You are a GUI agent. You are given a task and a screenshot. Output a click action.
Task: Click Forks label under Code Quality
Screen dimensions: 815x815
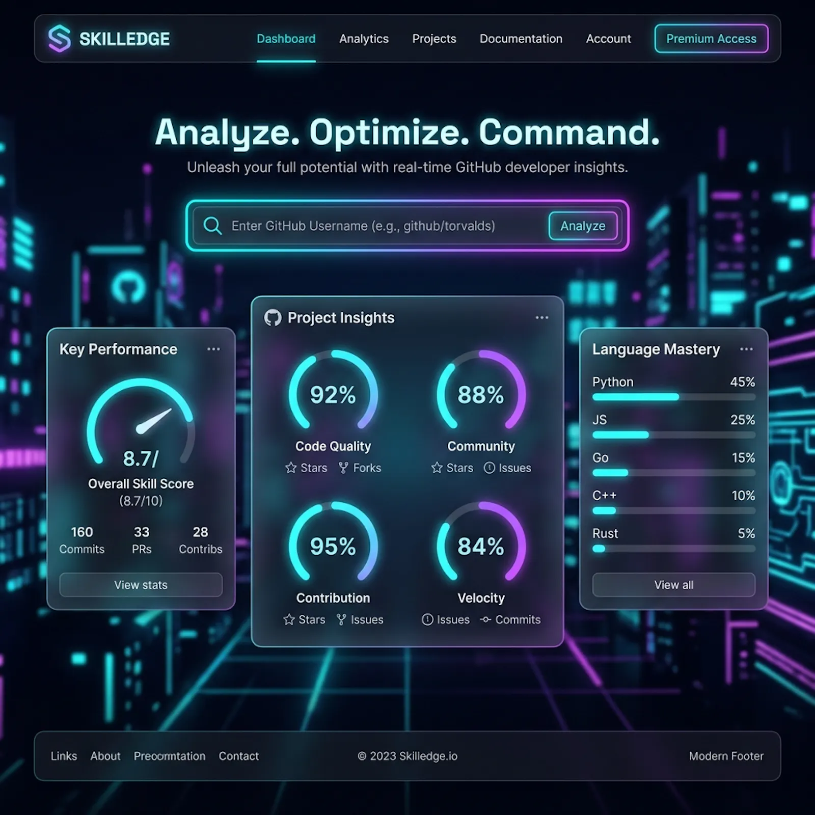coord(367,468)
